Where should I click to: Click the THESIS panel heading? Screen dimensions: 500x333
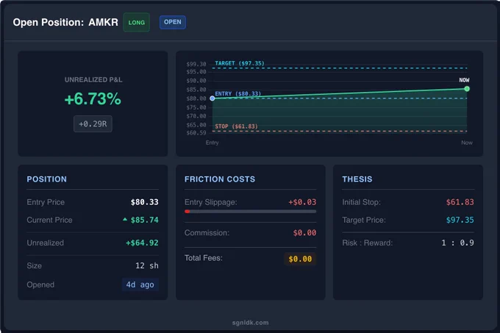tap(357, 179)
